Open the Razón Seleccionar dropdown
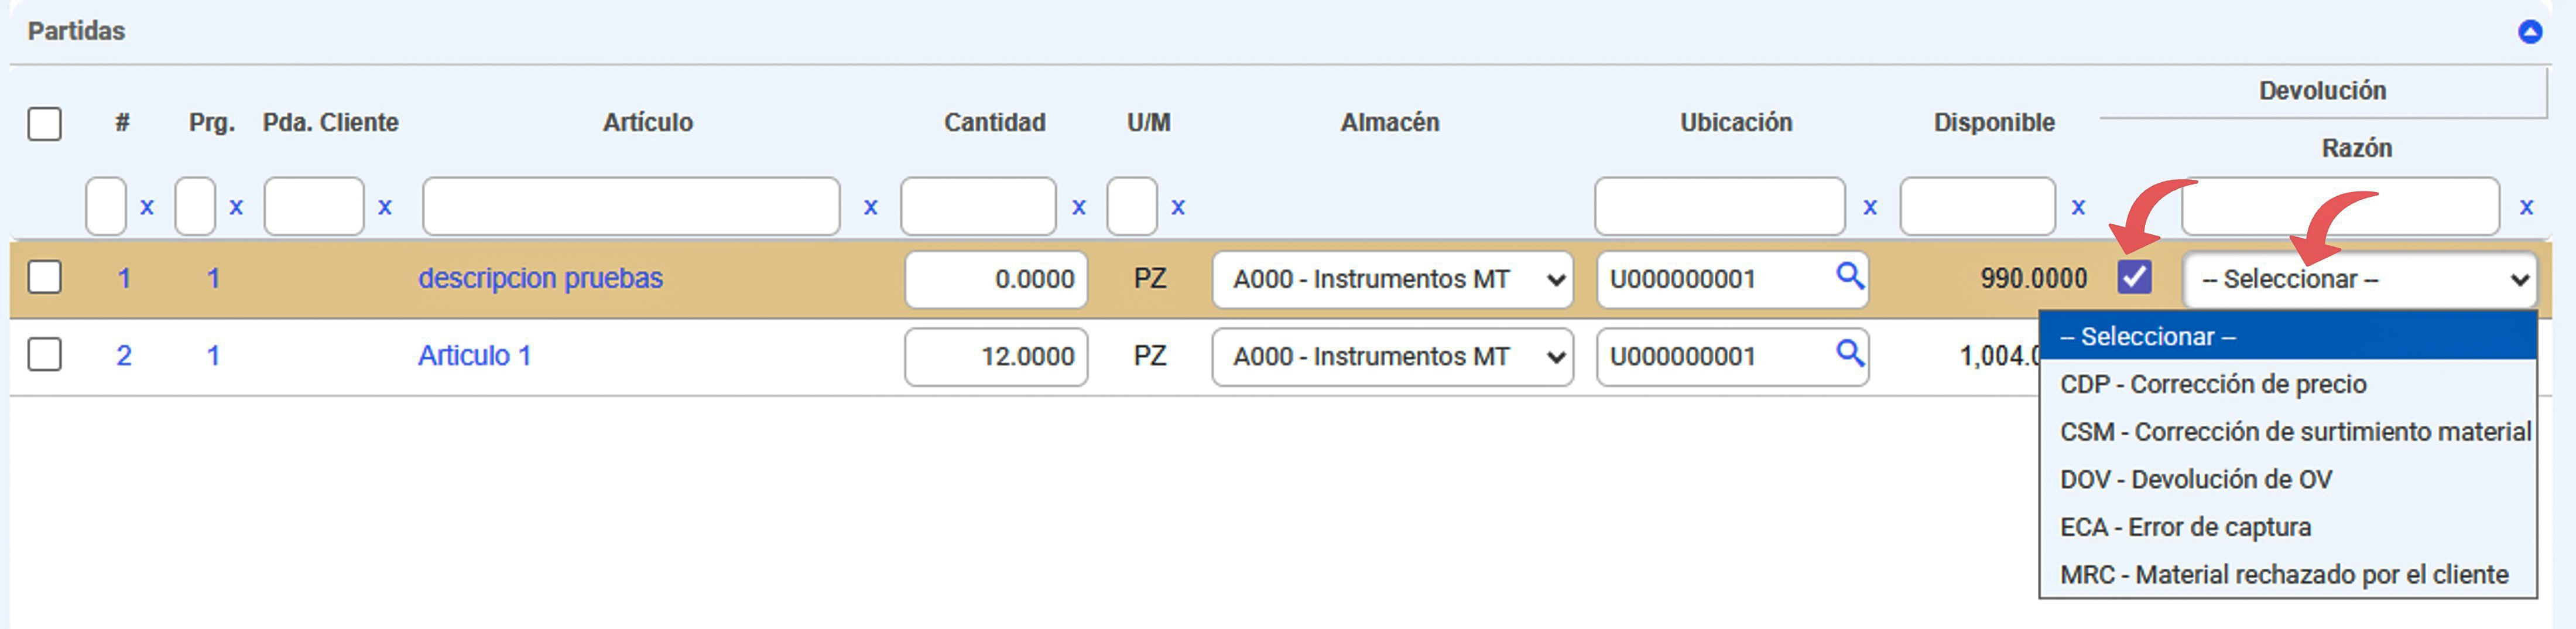The width and height of the screenshot is (2576, 629). pos(2359,279)
